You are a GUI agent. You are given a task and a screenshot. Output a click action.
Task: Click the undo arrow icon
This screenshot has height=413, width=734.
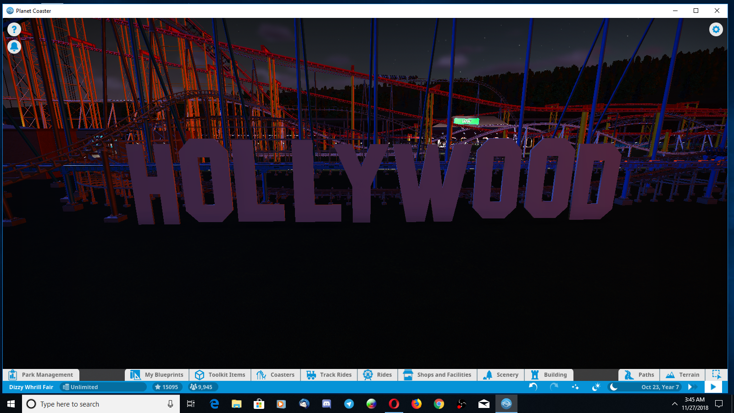pos(533,387)
